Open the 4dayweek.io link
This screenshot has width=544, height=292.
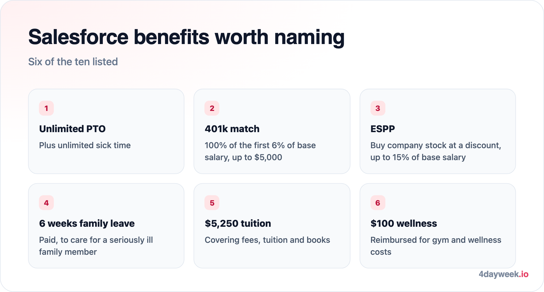click(x=503, y=274)
